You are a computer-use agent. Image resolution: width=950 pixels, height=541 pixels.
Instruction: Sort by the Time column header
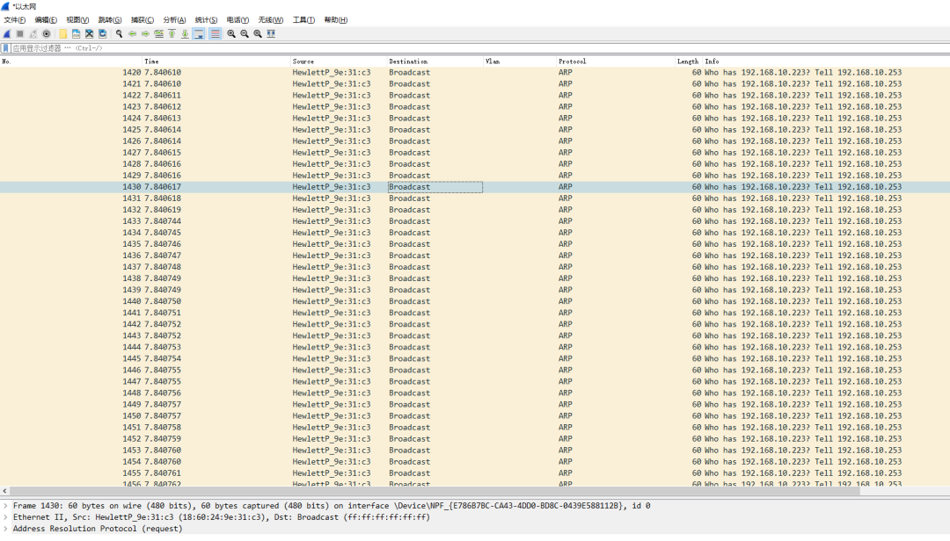(x=216, y=61)
